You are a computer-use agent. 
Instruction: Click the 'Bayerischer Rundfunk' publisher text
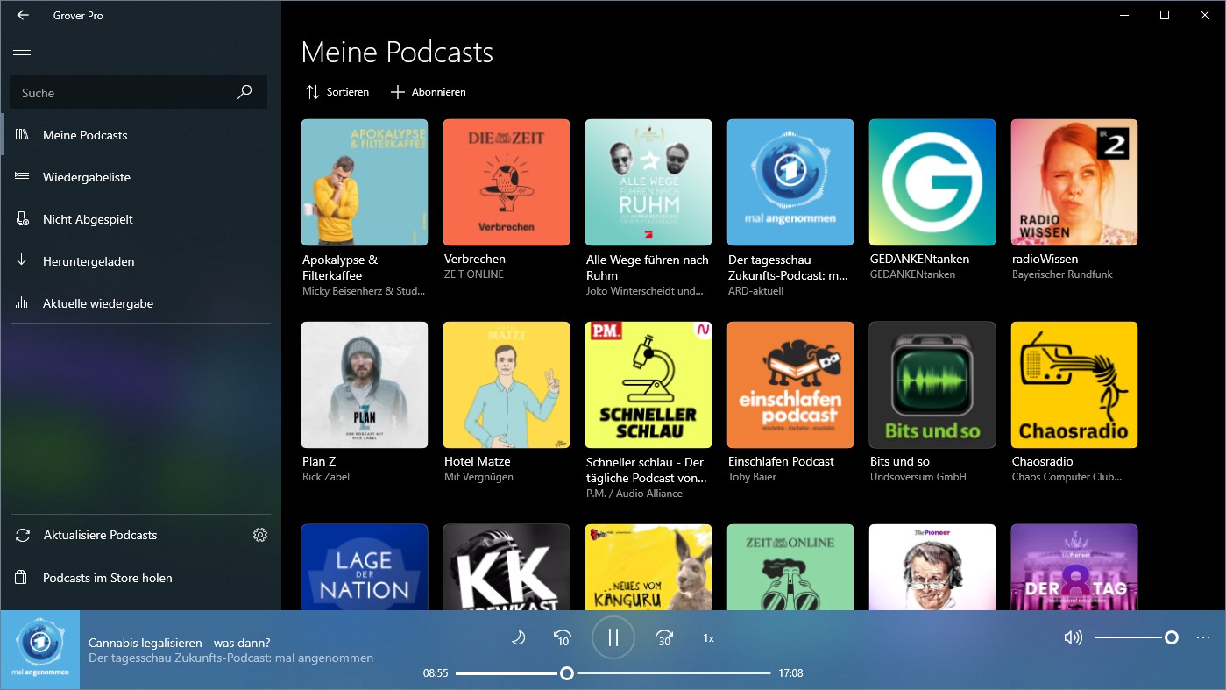pyautogui.click(x=1062, y=274)
